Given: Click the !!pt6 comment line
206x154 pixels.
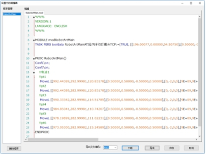Looking at the screenshot, I should (42, 123).
